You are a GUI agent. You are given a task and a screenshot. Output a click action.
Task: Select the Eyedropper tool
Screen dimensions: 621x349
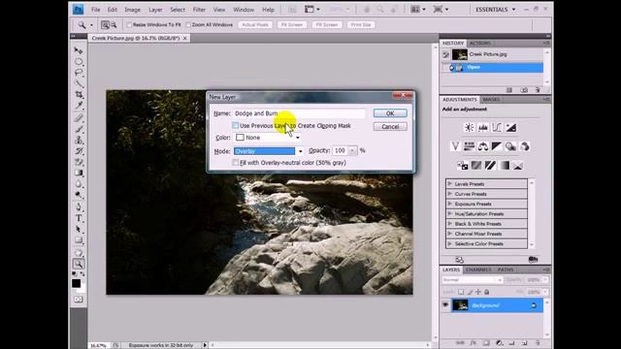click(79, 106)
